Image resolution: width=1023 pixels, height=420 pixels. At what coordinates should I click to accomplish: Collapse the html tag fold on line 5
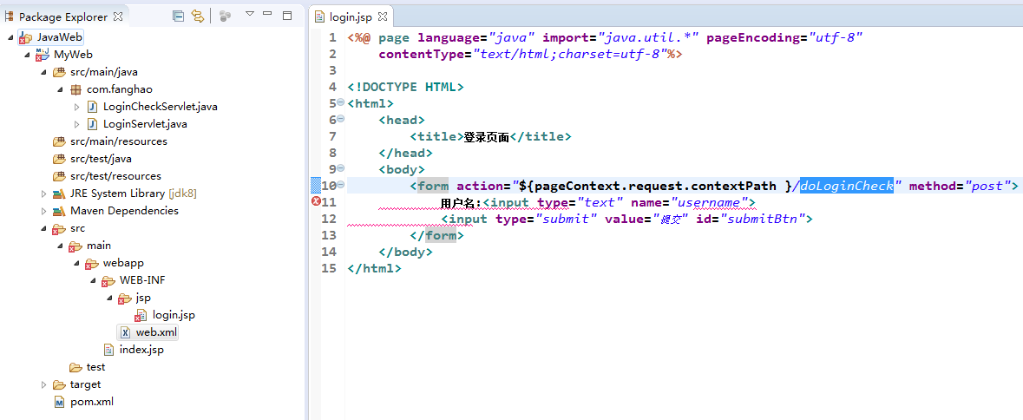[340, 103]
